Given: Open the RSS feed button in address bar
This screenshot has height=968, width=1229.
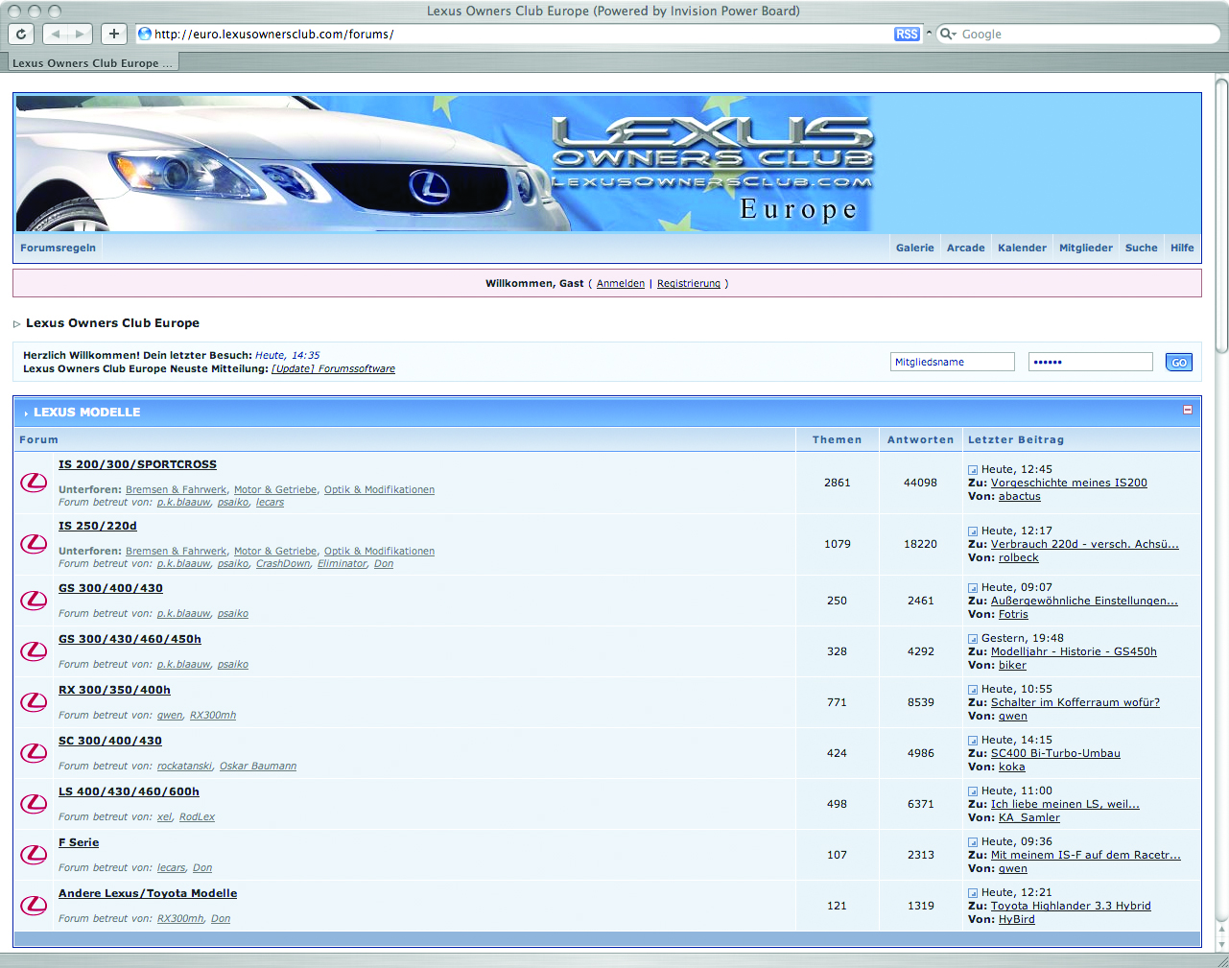Looking at the screenshot, I should [x=907, y=34].
